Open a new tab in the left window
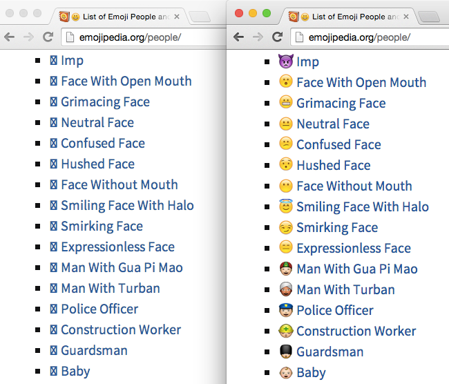449x384 pixels. click(200, 17)
